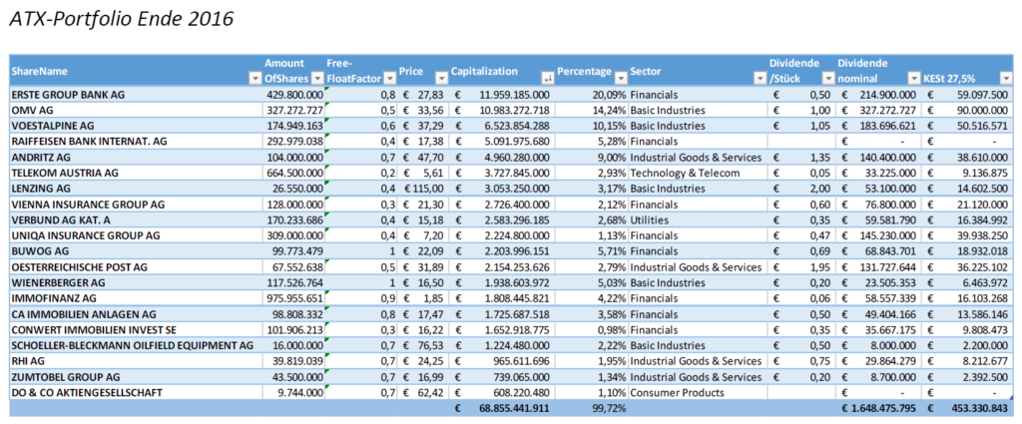Viewport: 1022px width, 424px height.
Task: Select cell 'CONWERT IMMOBILIEN INVEST SE'
Action: click(136, 329)
